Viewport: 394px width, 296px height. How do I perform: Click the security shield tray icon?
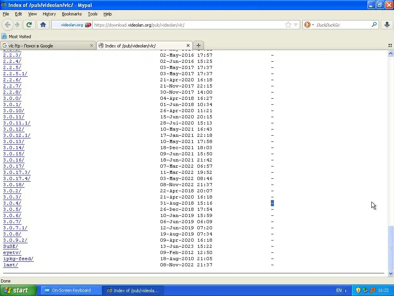[358, 291]
